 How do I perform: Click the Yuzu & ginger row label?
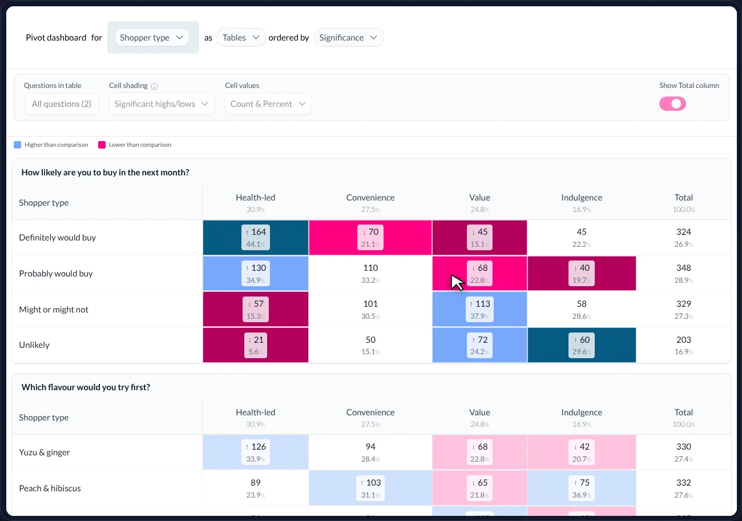tap(45, 452)
